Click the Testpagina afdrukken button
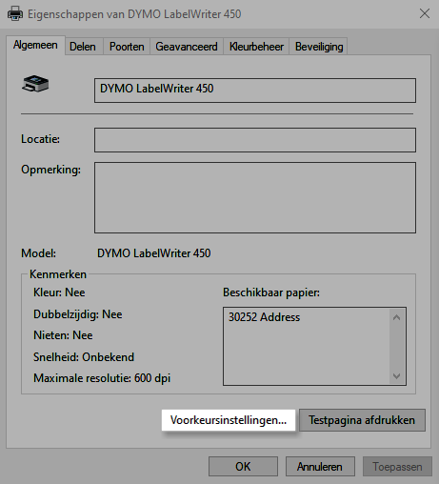The width and height of the screenshot is (439, 484). tap(362, 420)
